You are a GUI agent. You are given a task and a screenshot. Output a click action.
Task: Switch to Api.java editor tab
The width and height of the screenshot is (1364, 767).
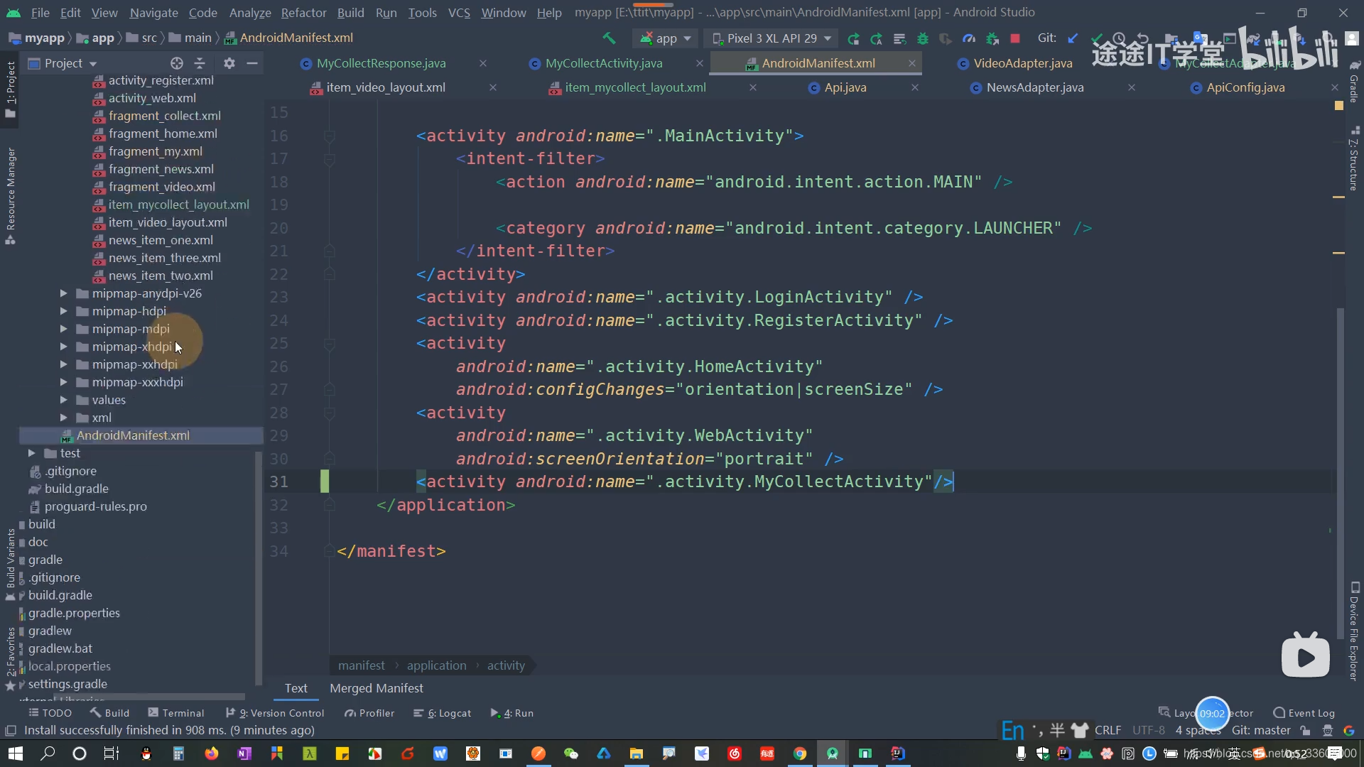tap(845, 87)
